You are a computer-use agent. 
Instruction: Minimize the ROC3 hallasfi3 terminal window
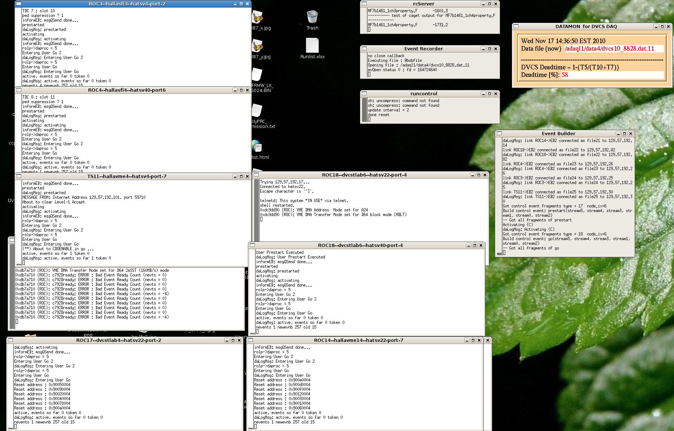pos(235,4)
